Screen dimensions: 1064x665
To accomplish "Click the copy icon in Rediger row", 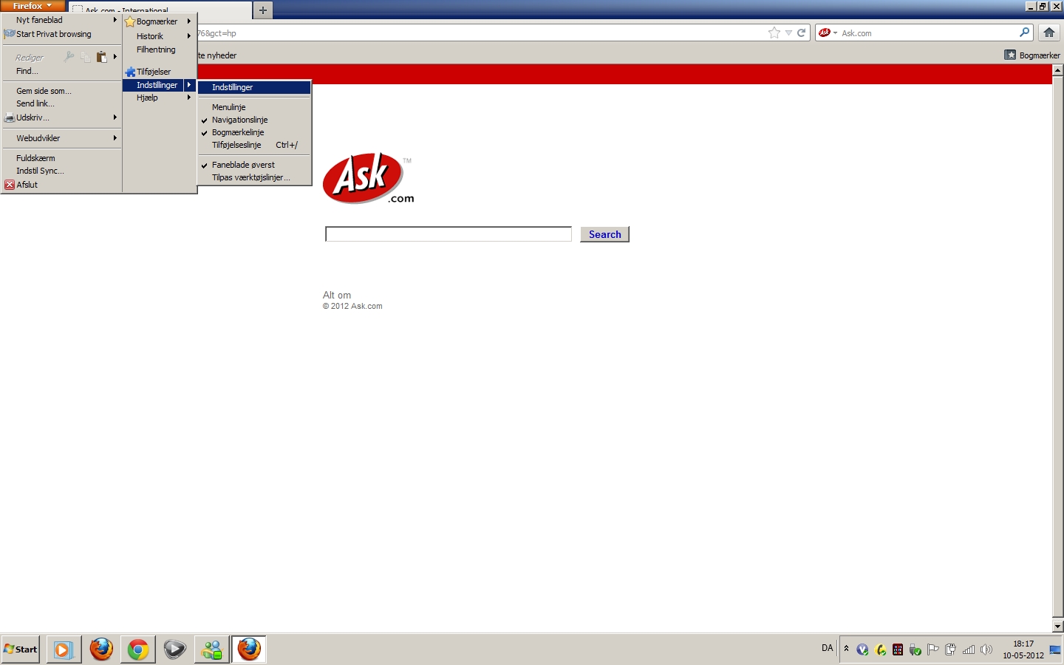I will point(85,57).
